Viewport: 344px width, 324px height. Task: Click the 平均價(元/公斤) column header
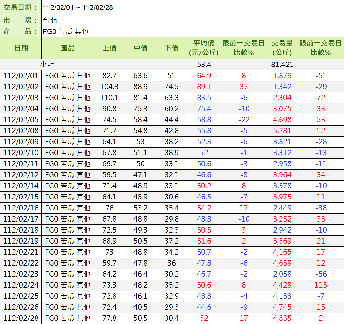(x=204, y=48)
